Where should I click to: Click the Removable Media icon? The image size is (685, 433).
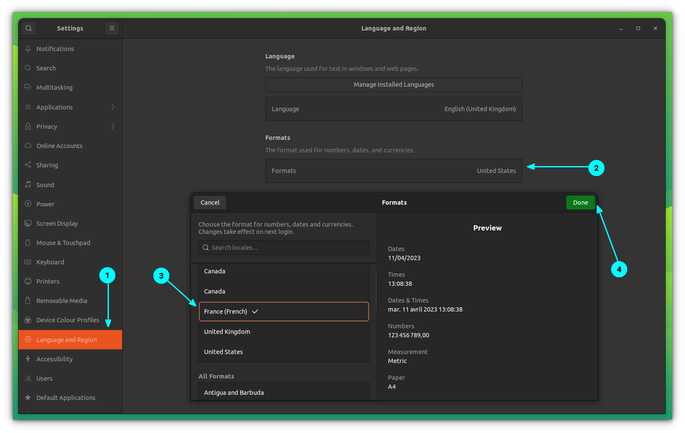(x=28, y=300)
